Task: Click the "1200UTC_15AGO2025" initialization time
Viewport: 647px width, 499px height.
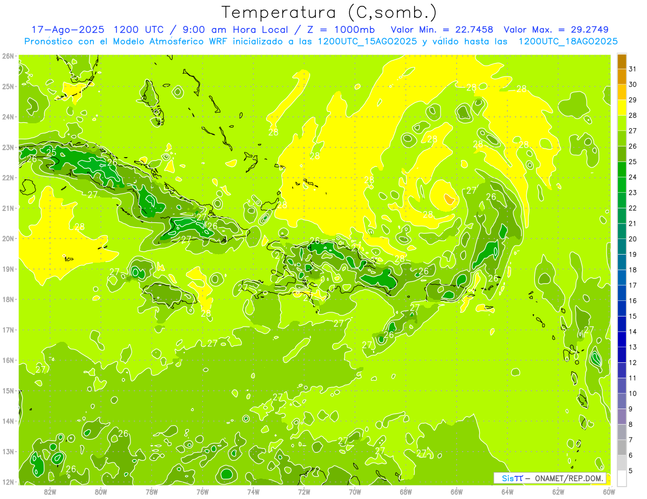Action: tap(368, 41)
